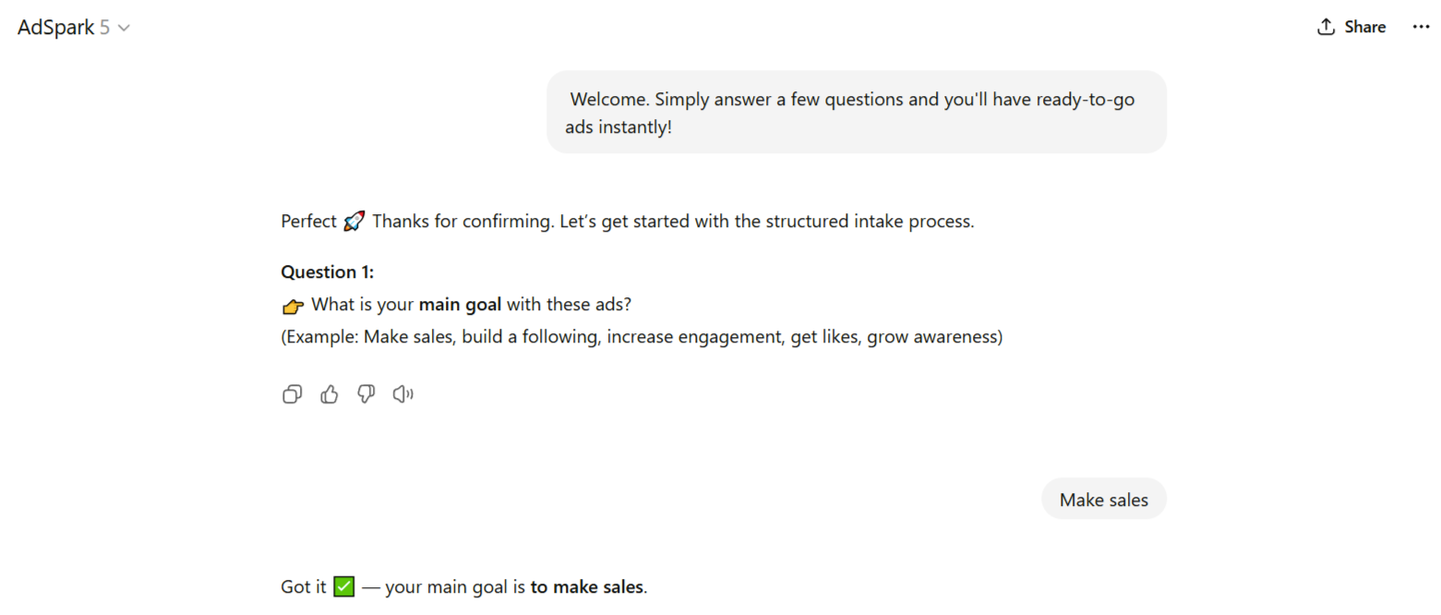Expand the chevron beside AdSpark 5

click(125, 28)
